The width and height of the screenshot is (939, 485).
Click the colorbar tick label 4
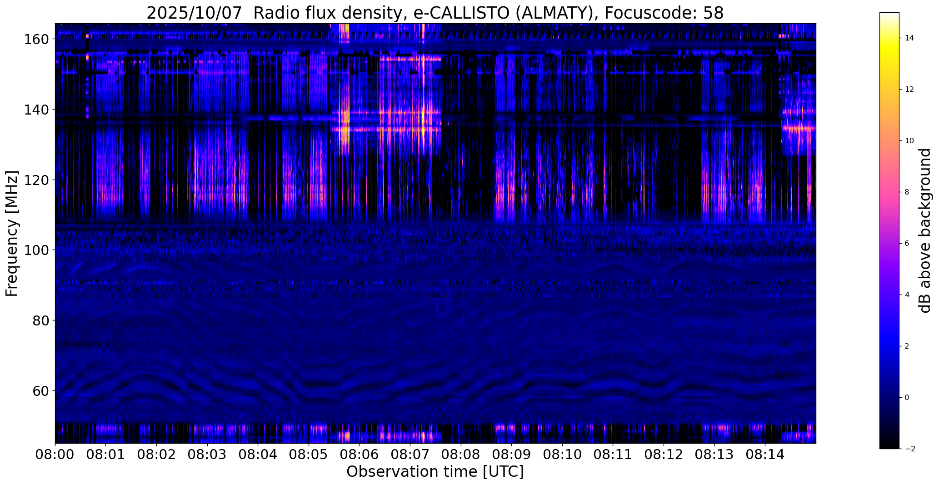pyautogui.click(x=907, y=295)
